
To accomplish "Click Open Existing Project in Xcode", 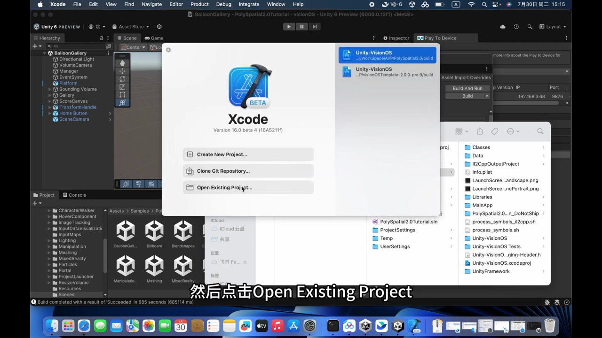I will (x=248, y=187).
